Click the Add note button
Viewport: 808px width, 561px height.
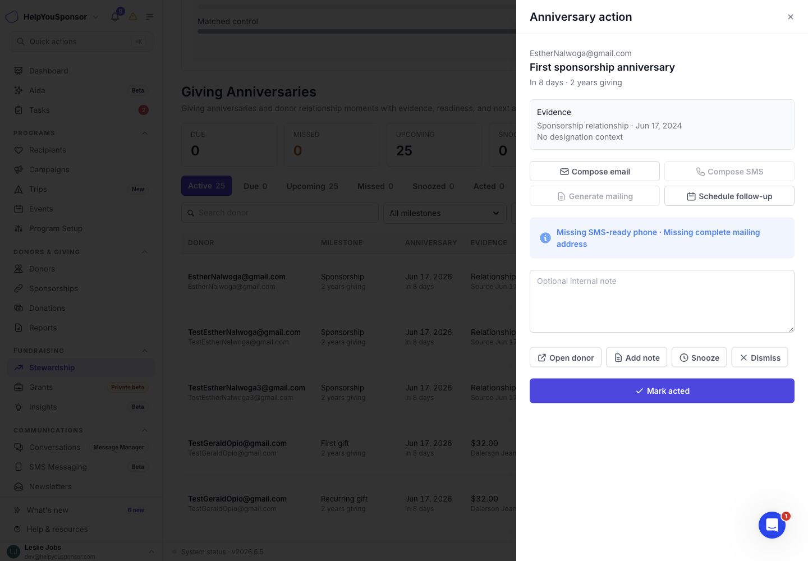coord(636,357)
